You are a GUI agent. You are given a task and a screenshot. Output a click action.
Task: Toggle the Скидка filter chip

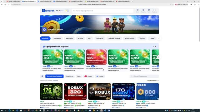click(88, 76)
